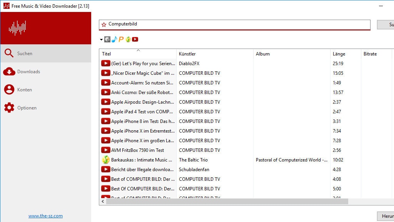Click YouTube icon of iPhone X Extremtest row
The height and width of the screenshot is (222, 394).
tap(105, 131)
